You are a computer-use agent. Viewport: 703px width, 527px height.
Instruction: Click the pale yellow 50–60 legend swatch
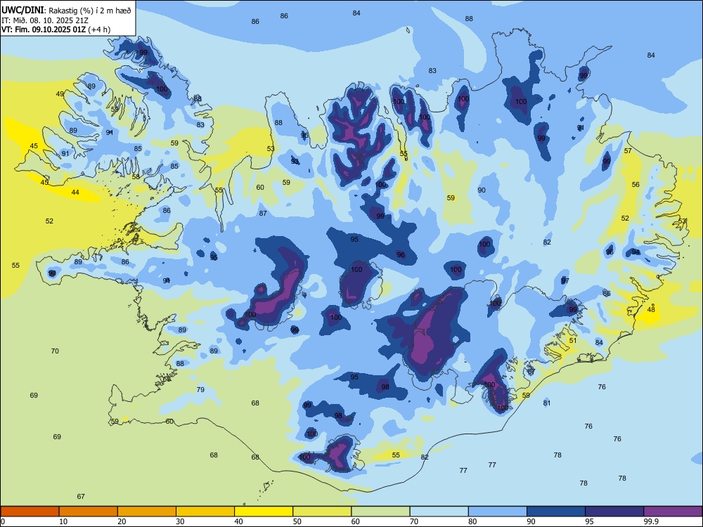pos(323,512)
